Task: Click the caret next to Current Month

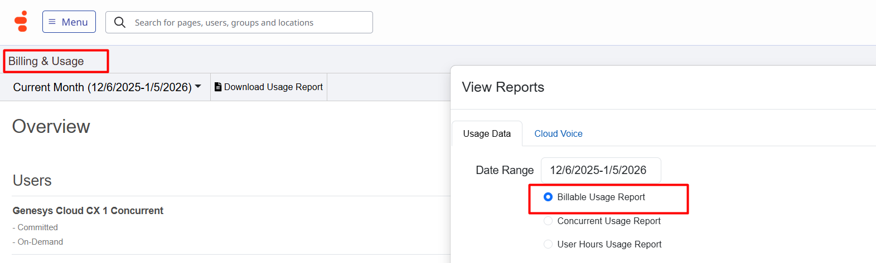Action: click(198, 87)
